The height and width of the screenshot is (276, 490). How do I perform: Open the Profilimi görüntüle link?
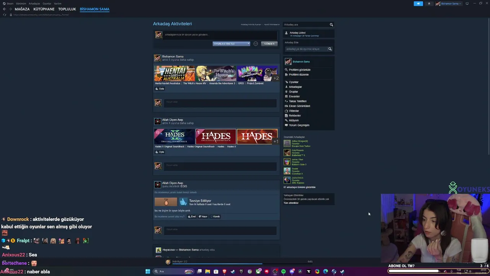pos(299,70)
